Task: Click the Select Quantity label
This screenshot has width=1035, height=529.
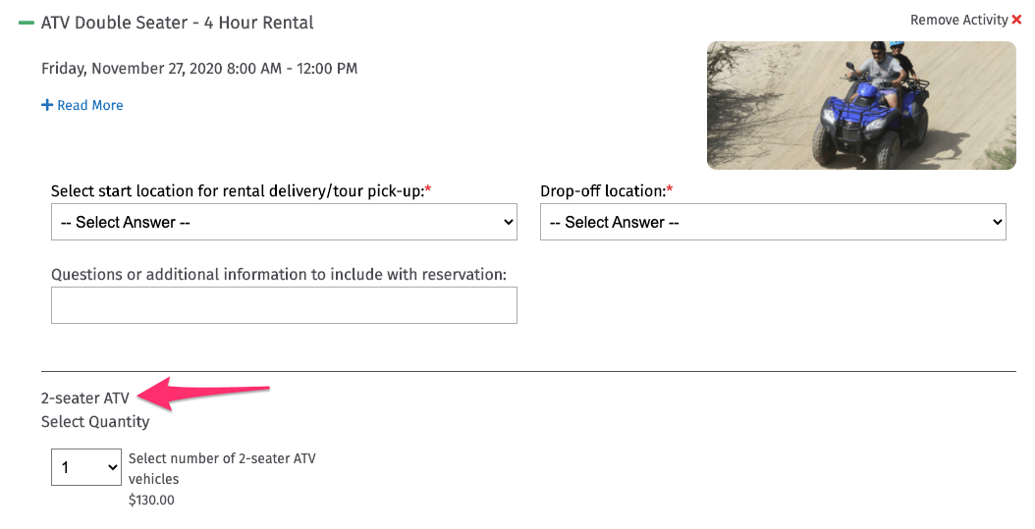Action: (95, 422)
